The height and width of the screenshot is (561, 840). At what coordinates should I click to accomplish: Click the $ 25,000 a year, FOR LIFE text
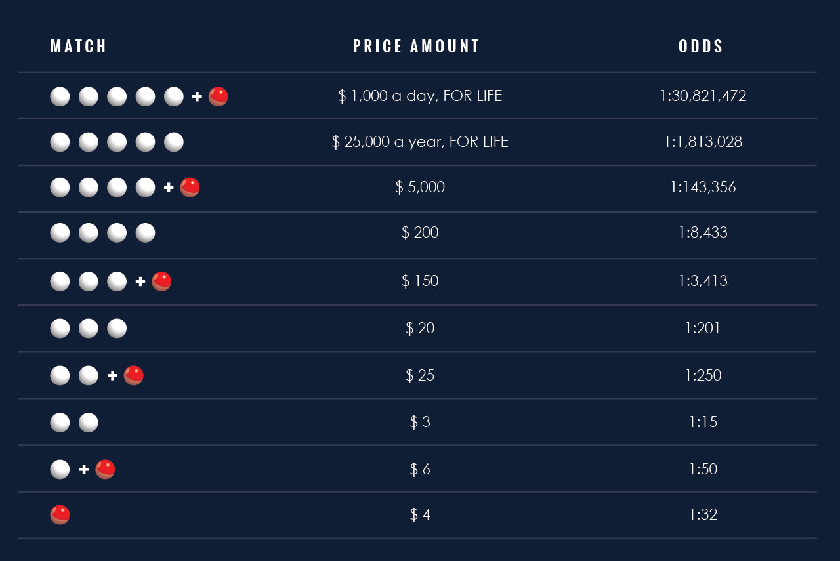pos(420,142)
